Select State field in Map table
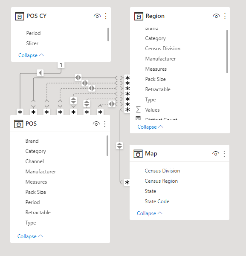This screenshot has height=256, width=246. (x=150, y=191)
